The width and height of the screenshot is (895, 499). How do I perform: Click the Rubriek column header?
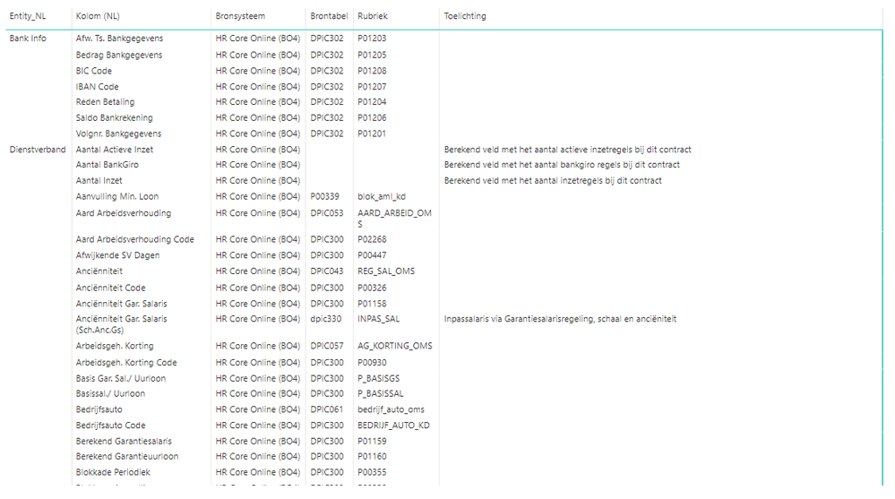pyautogui.click(x=373, y=16)
